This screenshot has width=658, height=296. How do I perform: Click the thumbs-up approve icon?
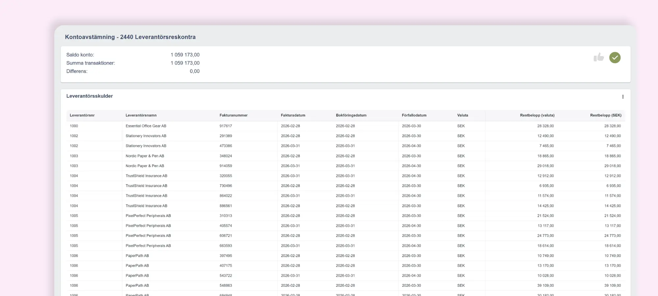click(598, 58)
